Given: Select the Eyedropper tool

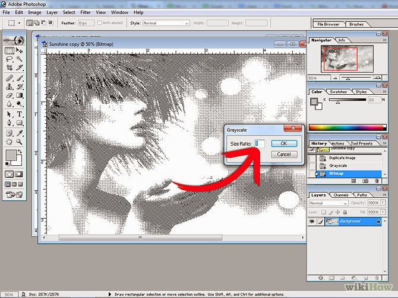Looking at the screenshot, I should click(19, 133).
